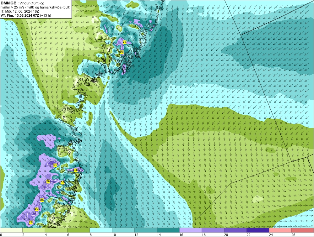Viewport: 314px width, 237px height.
Task: Click the legend color swatch between 14 and 16
Action: pyautogui.click(x=168, y=230)
